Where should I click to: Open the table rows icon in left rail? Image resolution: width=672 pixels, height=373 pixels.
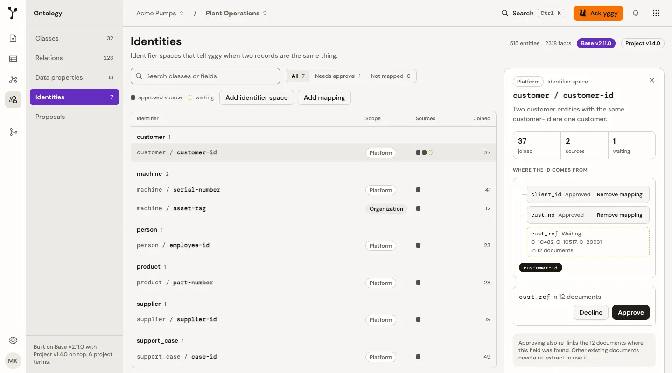click(x=13, y=59)
